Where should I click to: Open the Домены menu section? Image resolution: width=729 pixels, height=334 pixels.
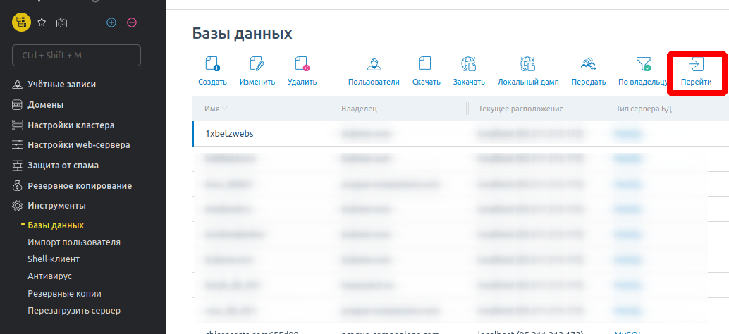(45, 105)
